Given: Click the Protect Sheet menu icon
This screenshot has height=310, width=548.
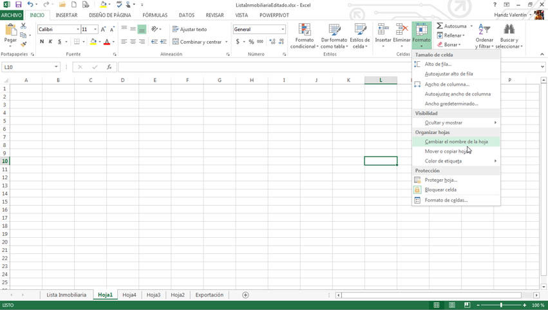Looking at the screenshot, I should pos(417,180).
